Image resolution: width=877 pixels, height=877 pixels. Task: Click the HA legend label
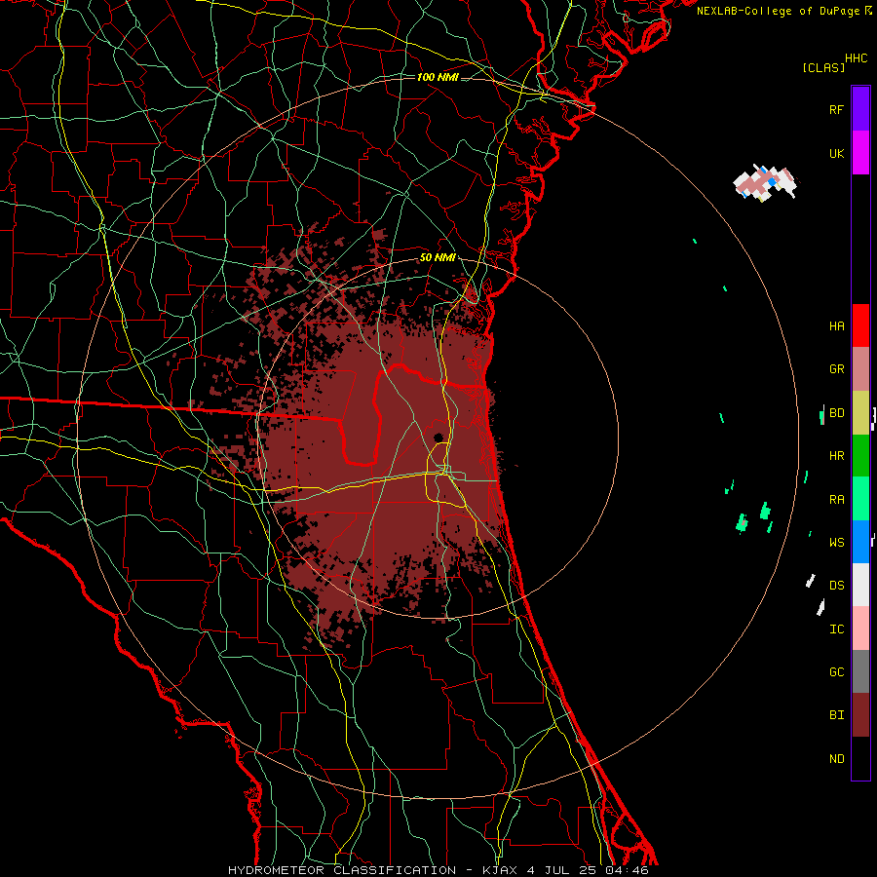836,326
